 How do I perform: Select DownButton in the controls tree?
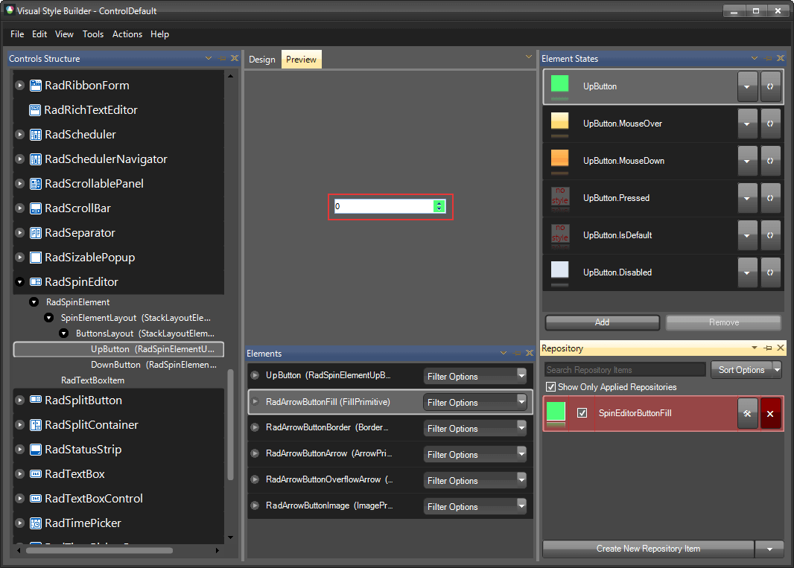[153, 365]
